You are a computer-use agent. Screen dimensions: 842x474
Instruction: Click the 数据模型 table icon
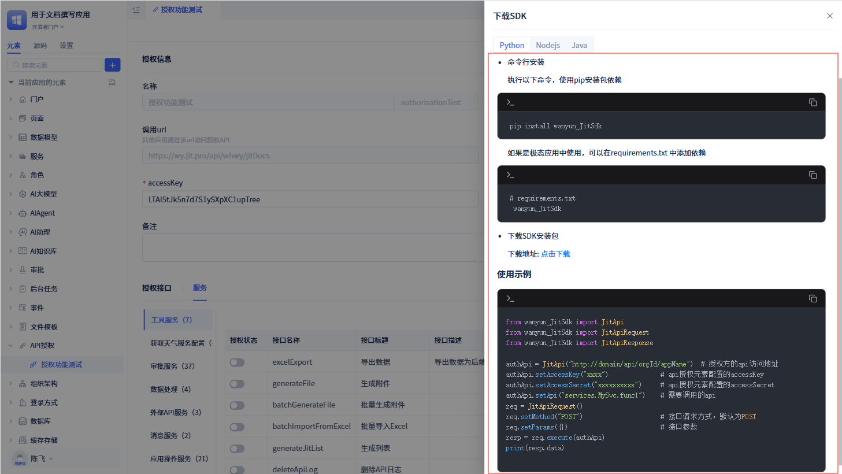pos(23,138)
